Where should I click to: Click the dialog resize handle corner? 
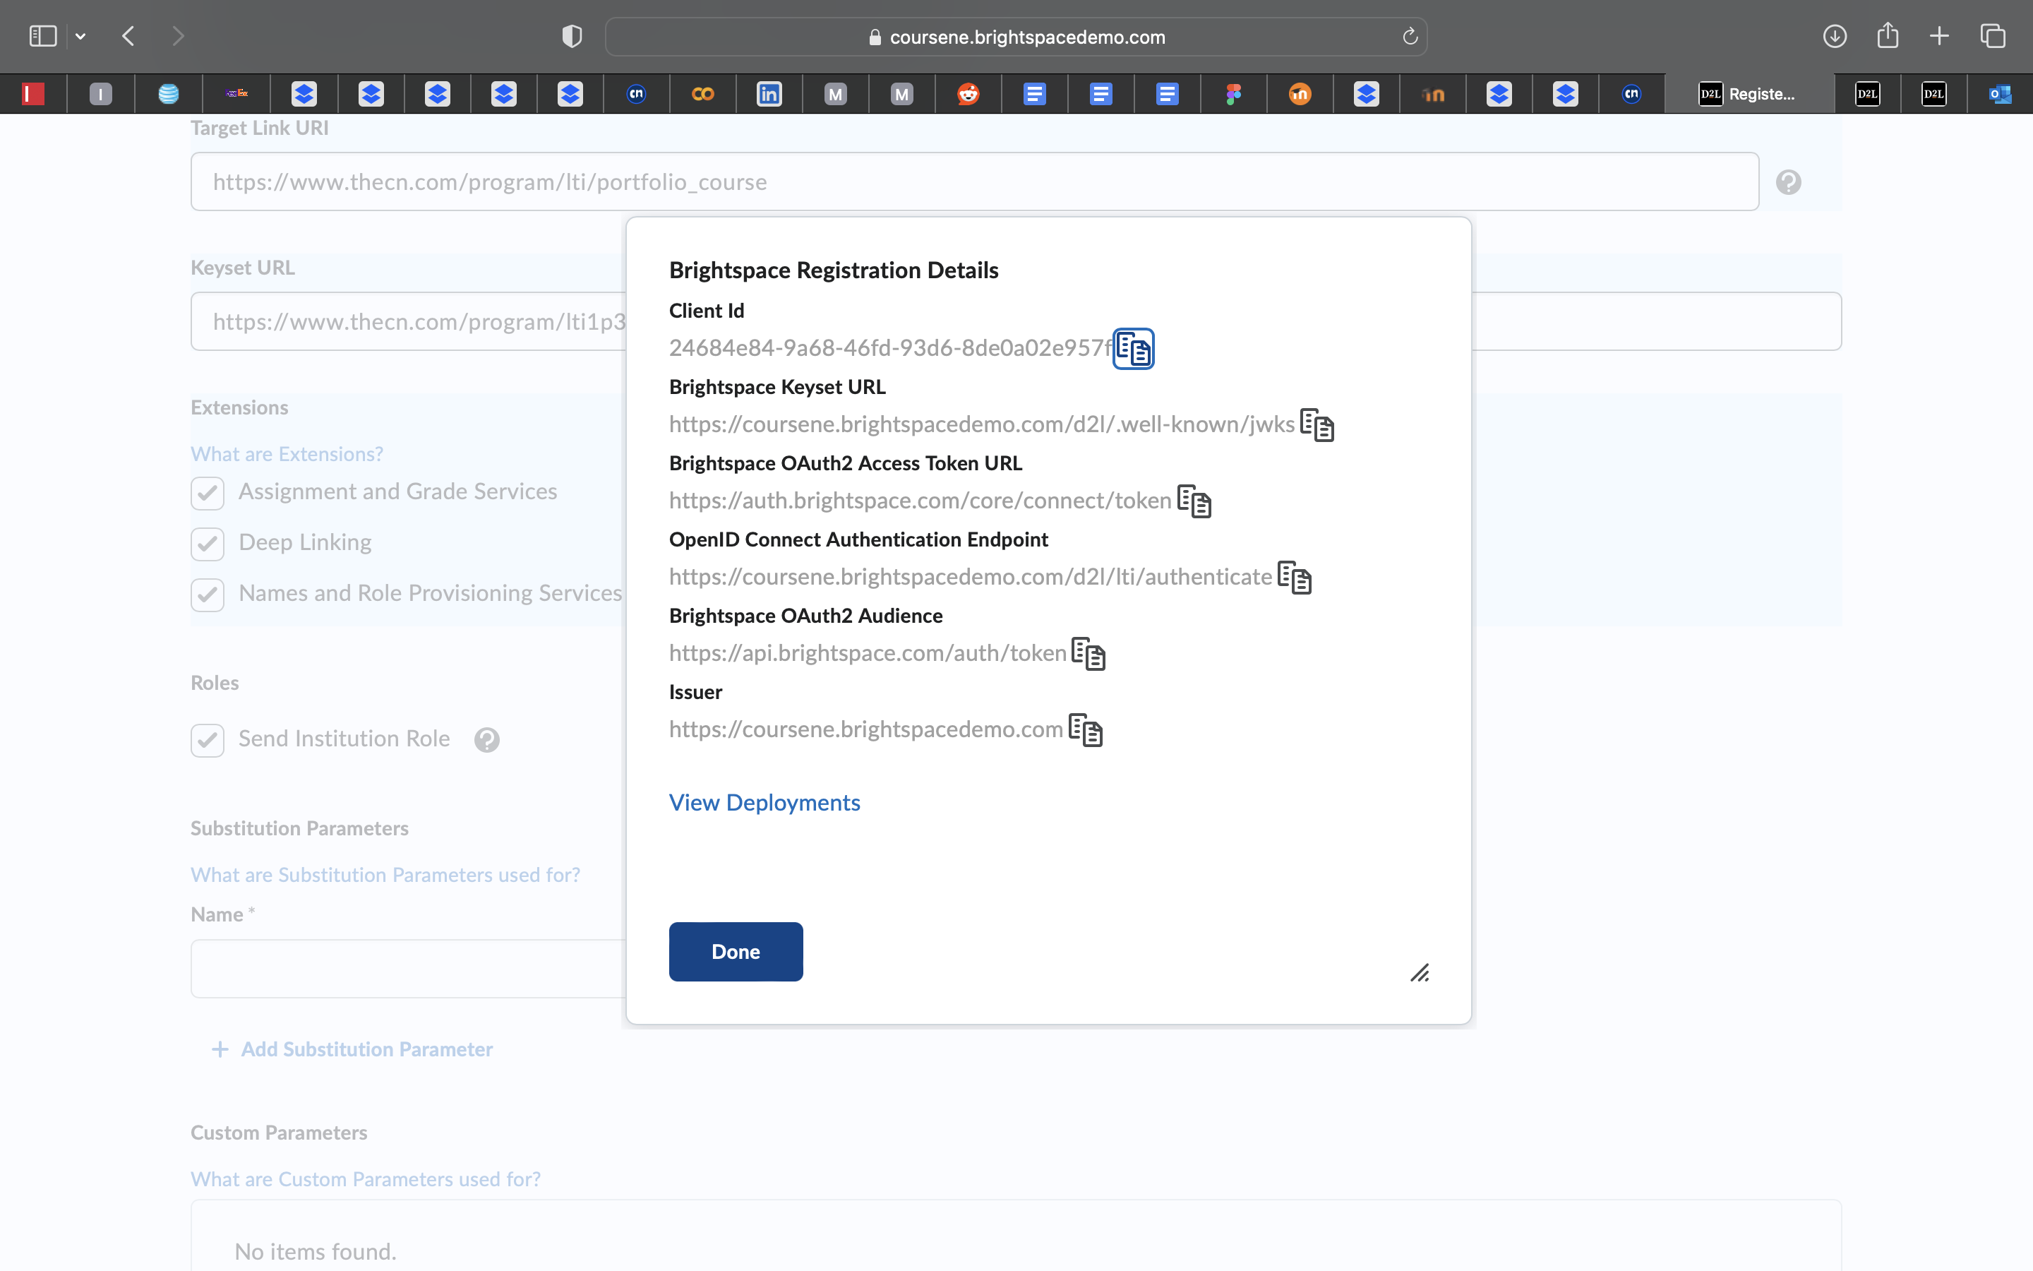[x=1420, y=972]
